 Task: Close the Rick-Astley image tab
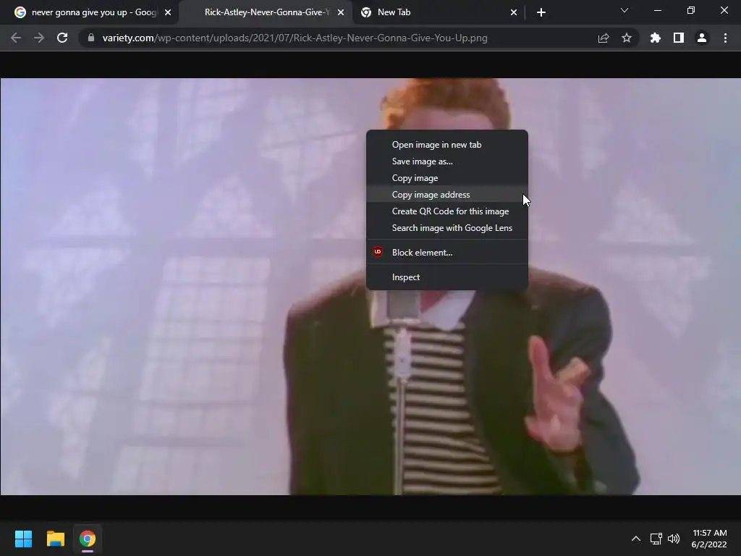click(x=341, y=12)
